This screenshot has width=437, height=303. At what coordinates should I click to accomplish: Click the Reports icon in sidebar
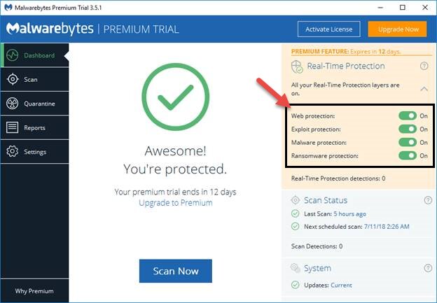click(x=13, y=127)
